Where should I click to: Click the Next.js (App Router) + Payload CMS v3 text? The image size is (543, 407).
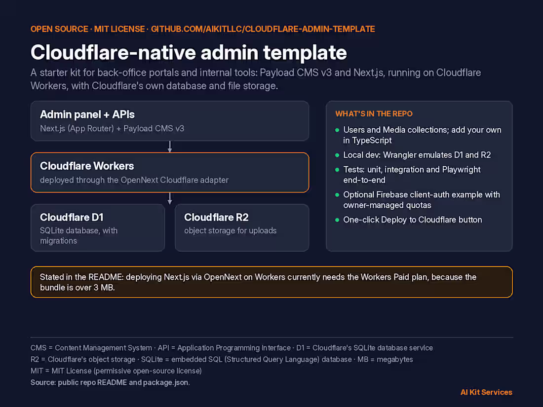(x=112, y=128)
